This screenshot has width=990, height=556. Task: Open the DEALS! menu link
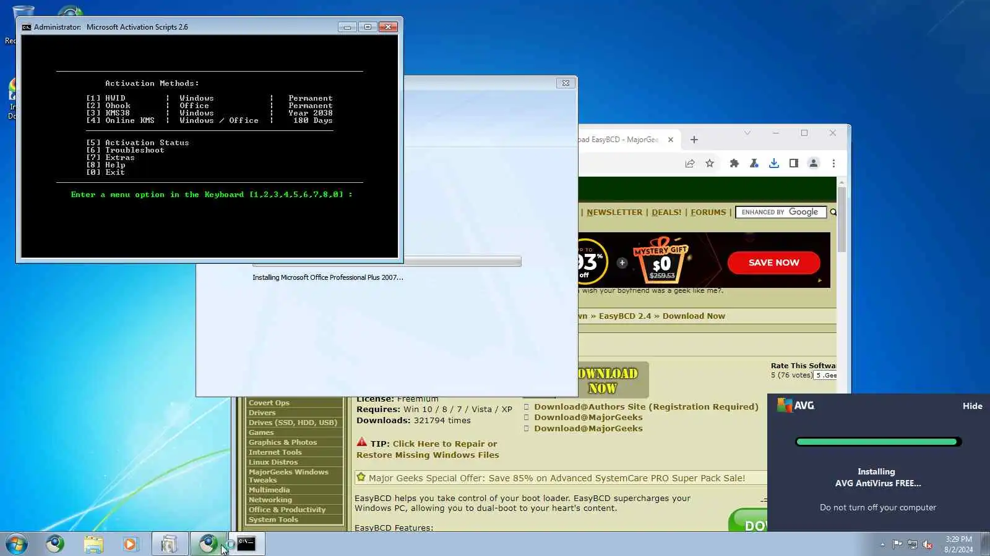click(x=666, y=212)
